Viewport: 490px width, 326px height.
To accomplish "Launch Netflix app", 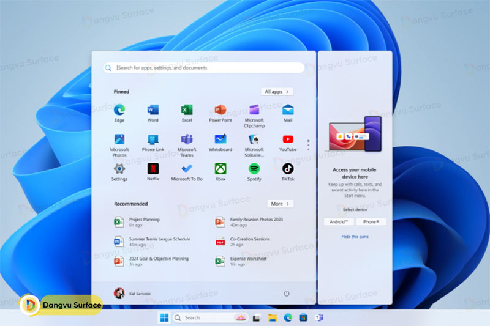I will [153, 172].
